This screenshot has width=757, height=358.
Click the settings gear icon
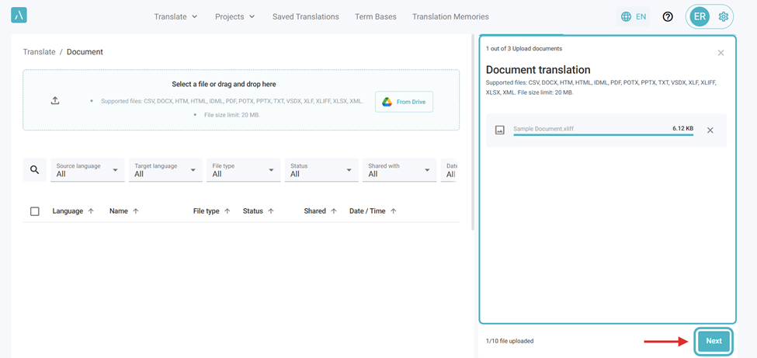click(x=723, y=16)
